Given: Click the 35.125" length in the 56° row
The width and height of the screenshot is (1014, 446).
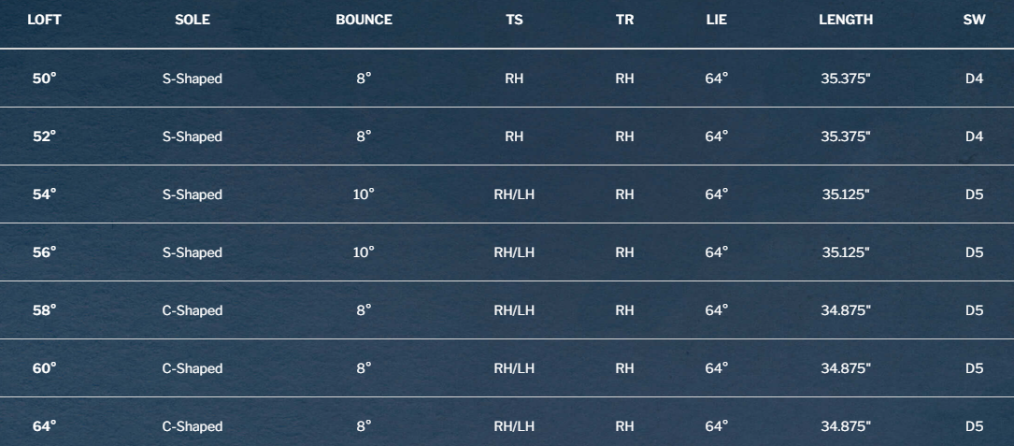Looking at the screenshot, I should tap(846, 252).
